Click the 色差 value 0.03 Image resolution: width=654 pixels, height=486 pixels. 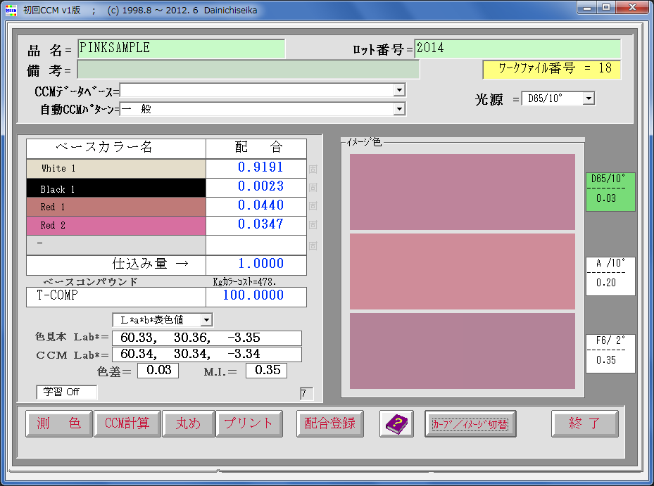pyautogui.click(x=158, y=371)
